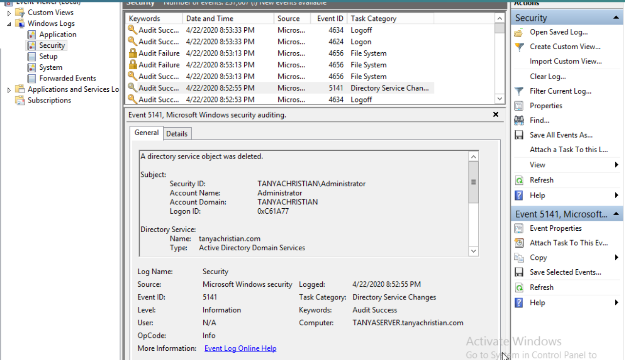Click the event description scrollbar thumb
The width and height of the screenshot is (625, 360).
click(473, 182)
